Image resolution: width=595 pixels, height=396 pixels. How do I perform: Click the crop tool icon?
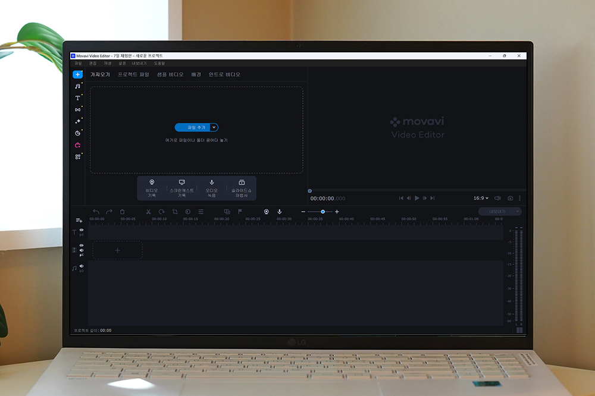coord(175,212)
